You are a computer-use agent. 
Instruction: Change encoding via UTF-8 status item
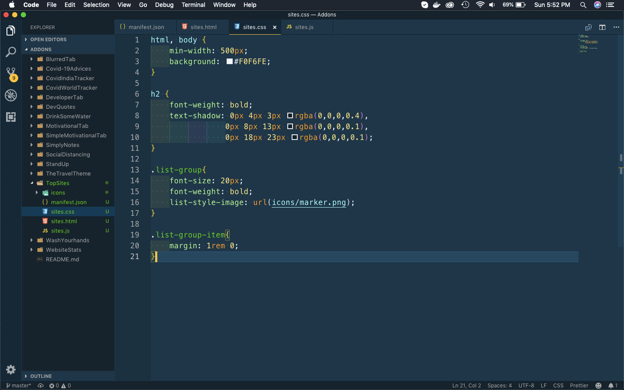click(x=526, y=386)
